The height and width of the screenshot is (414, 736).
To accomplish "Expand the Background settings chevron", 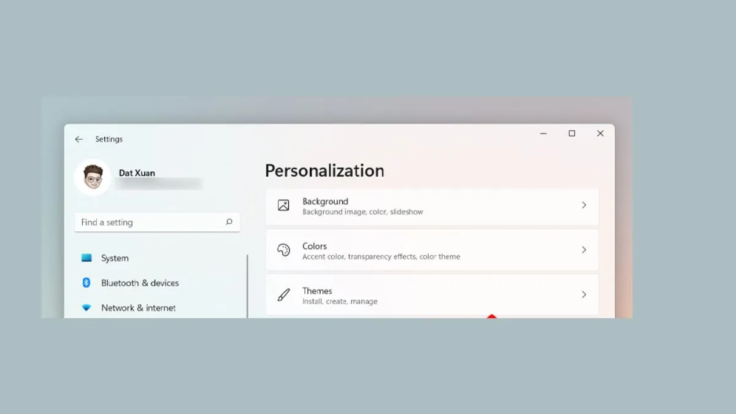I will [583, 206].
